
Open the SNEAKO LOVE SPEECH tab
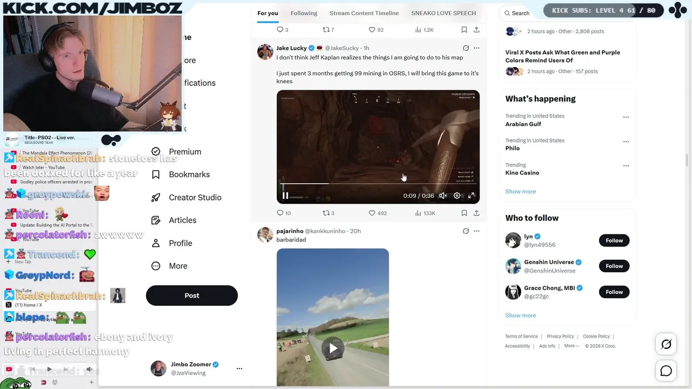(443, 13)
